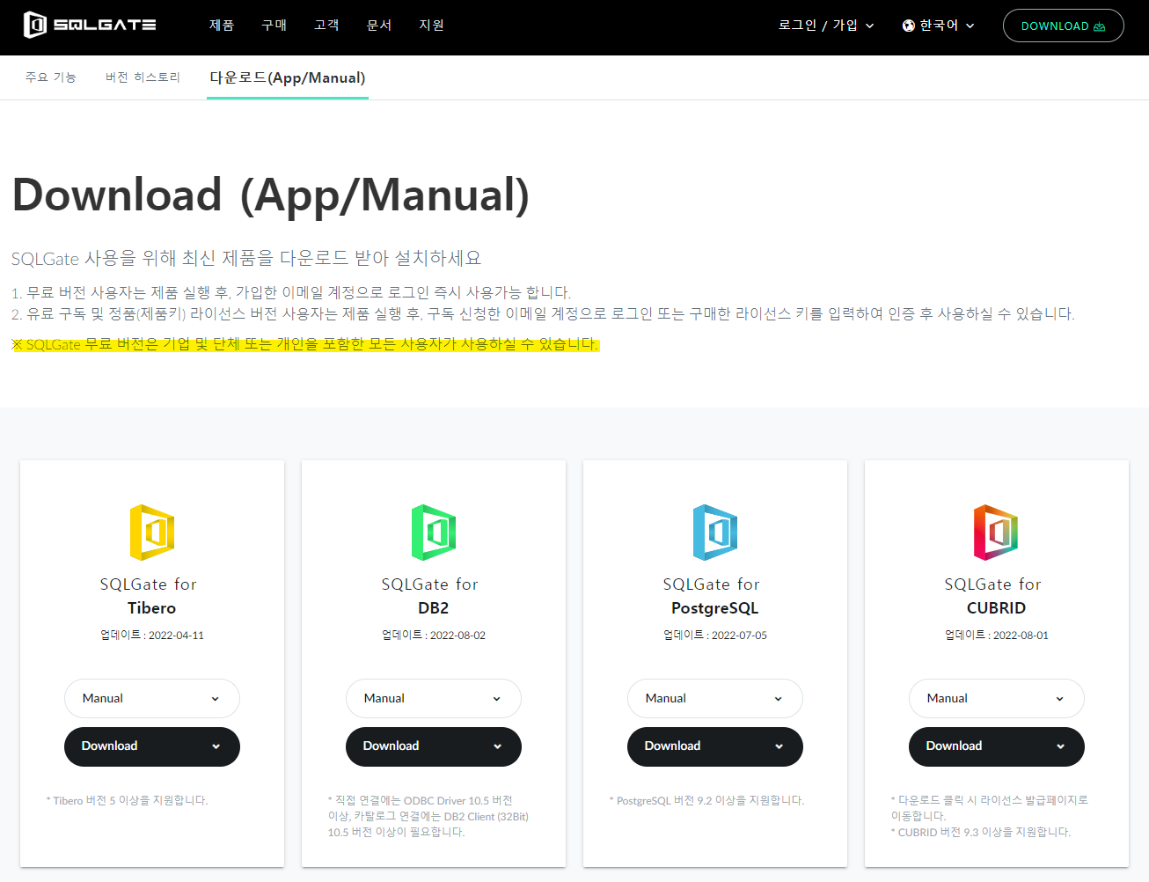Click the SQLGate 사용을 위해 subtitle text
Viewport: 1149px width, 882px height.
pyautogui.click(x=246, y=258)
